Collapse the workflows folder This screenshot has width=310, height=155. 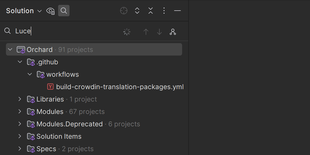[x=30, y=74]
